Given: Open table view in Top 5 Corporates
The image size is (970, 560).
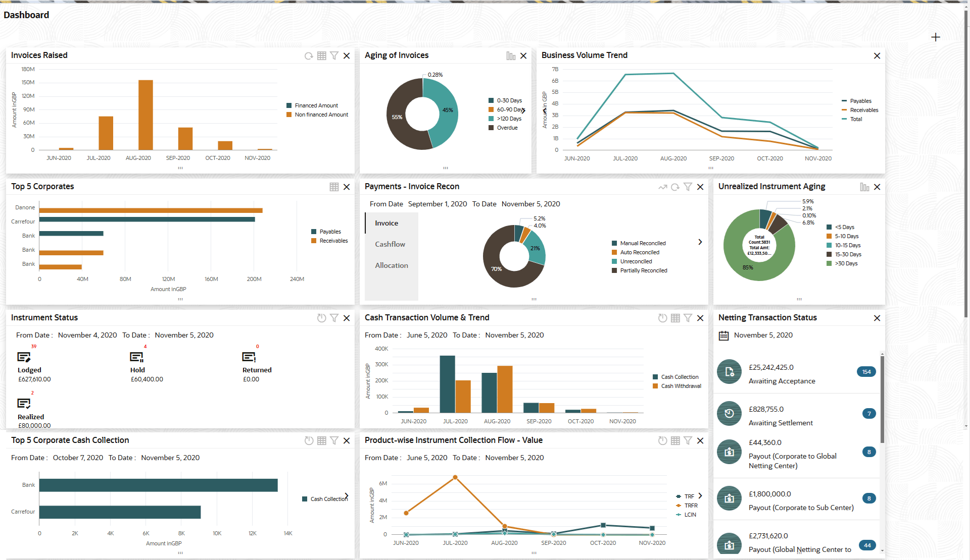Looking at the screenshot, I should (x=334, y=187).
